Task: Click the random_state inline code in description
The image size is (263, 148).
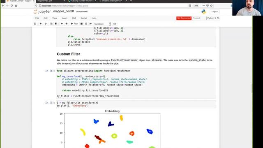Action: pyautogui.click(x=197, y=60)
